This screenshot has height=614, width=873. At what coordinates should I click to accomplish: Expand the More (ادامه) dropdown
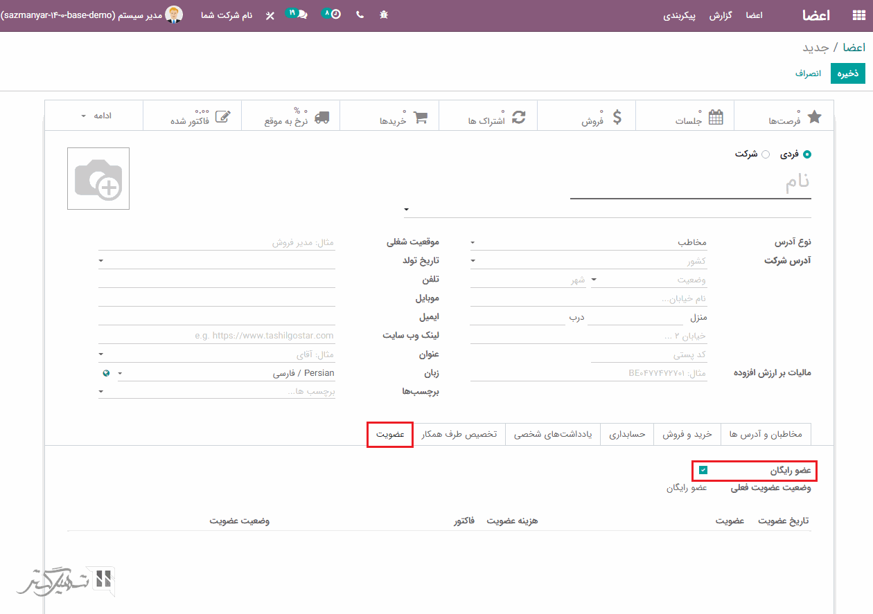94,116
